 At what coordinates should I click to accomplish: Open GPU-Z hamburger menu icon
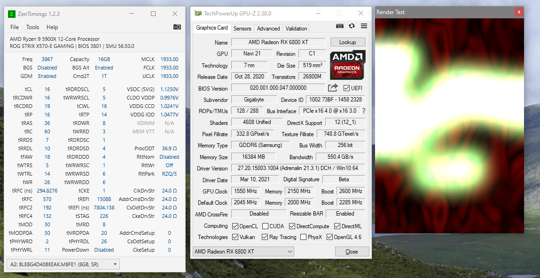coord(364,26)
